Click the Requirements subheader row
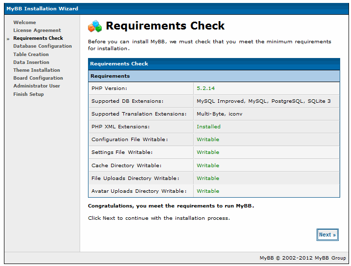 click(214, 76)
